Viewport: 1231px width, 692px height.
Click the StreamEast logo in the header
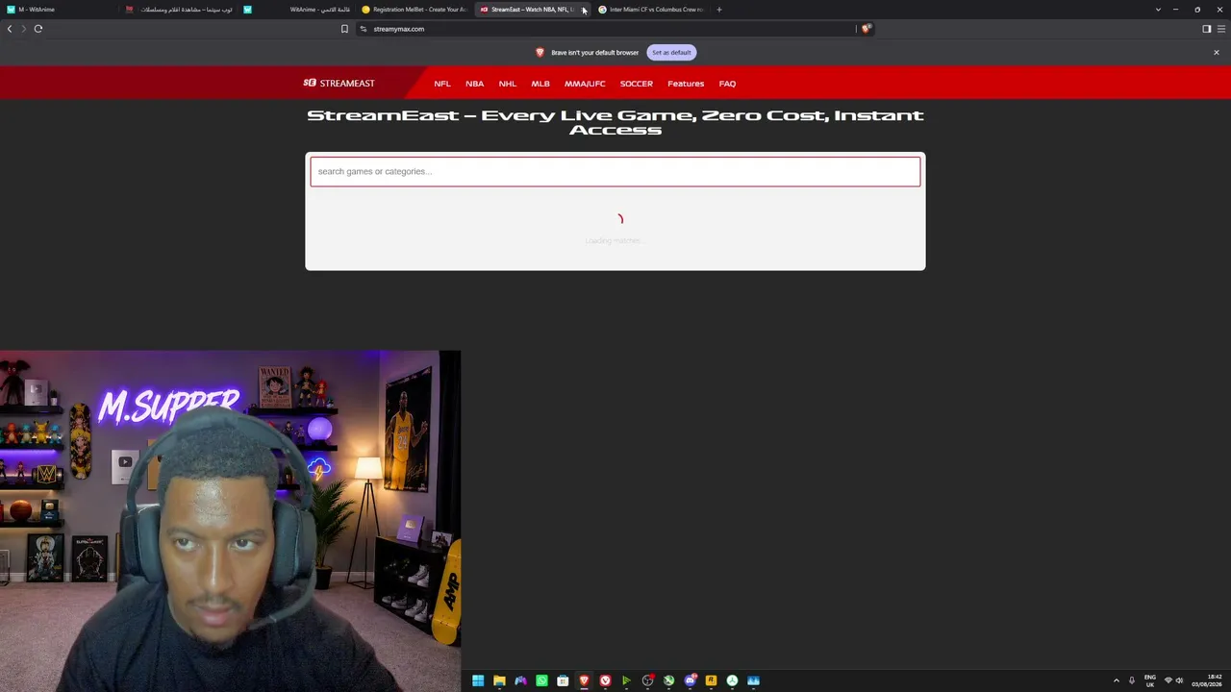click(339, 84)
